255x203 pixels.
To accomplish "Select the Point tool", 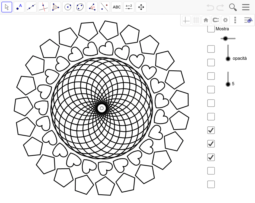I will pyautogui.click(x=19, y=7).
